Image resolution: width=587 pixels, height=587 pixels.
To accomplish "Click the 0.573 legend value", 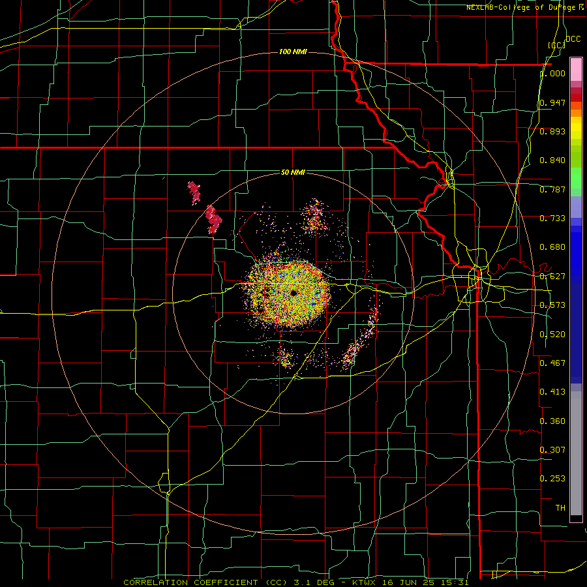I will pyautogui.click(x=552, y=305).
